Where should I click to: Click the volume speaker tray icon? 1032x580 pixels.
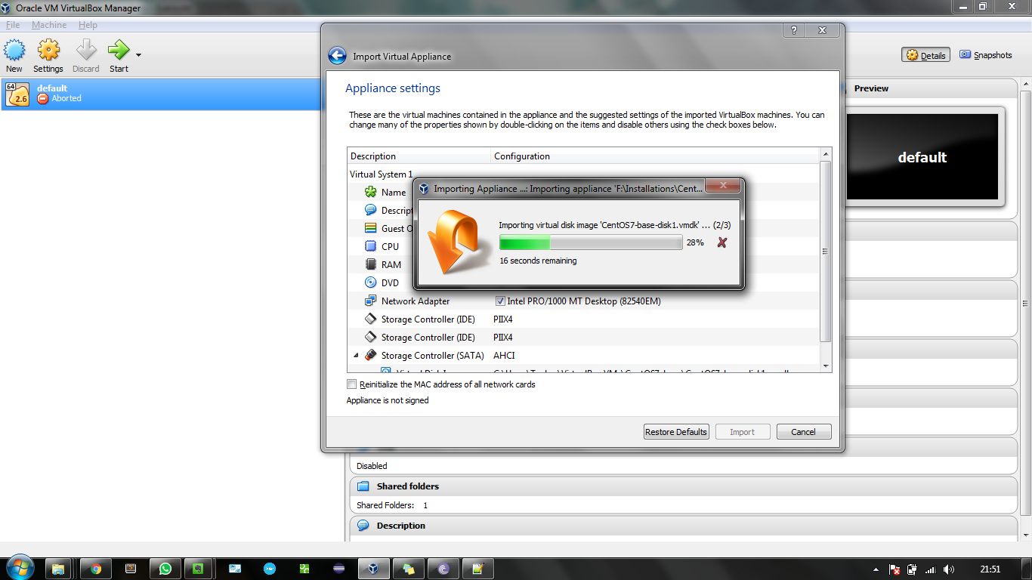[x=948, y=569]
